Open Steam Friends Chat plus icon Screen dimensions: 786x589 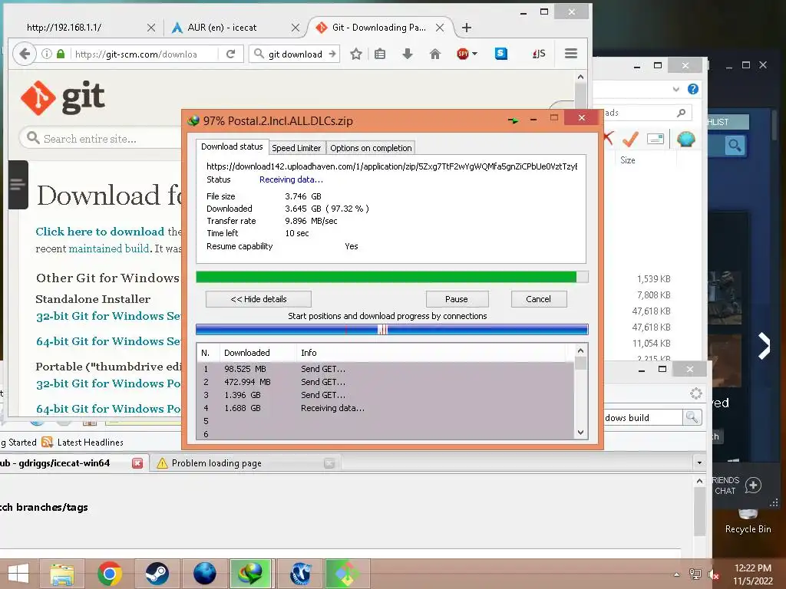click(754, 485)
